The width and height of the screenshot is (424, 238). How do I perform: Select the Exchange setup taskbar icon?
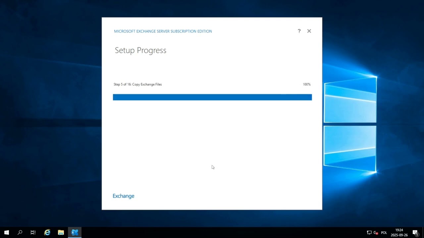[x=75, y=233]
